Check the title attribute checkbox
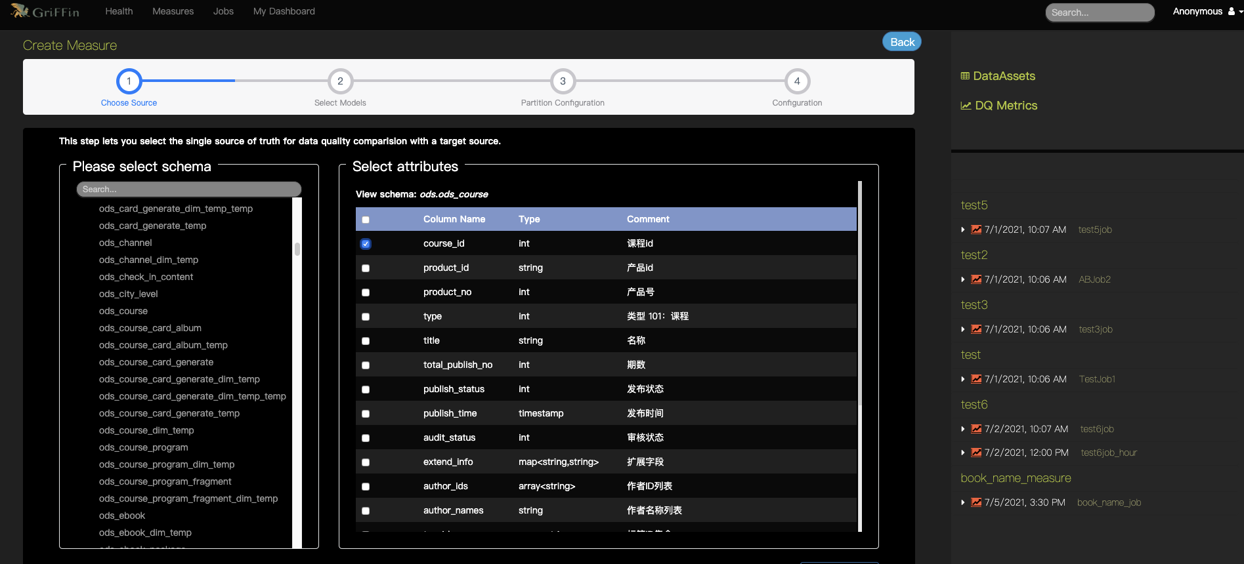 click(x=366, y=341)
